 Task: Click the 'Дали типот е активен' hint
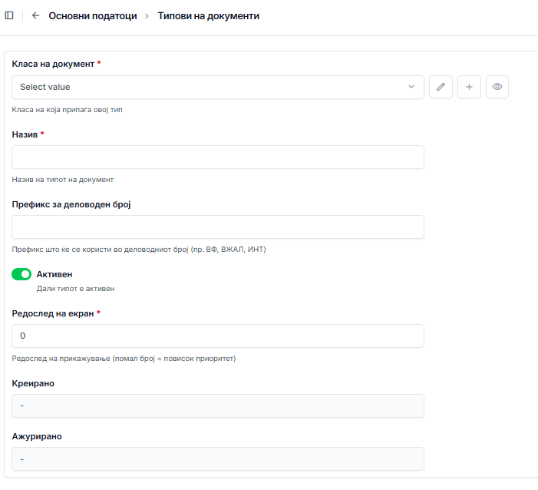coord(75,289)
